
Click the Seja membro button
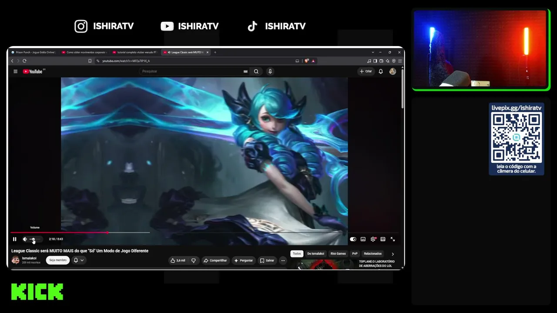click(x=58, y=260)
